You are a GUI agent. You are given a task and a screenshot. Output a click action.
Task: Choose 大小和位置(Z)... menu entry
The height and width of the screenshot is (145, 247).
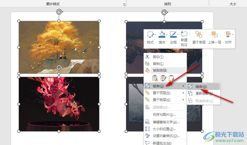(165, 129)
